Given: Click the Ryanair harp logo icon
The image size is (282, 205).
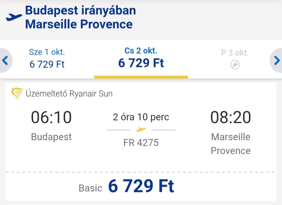Looking at the screenshot, I should (17, 93).
